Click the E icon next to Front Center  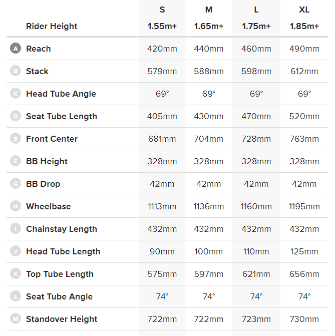click(16, 139)
